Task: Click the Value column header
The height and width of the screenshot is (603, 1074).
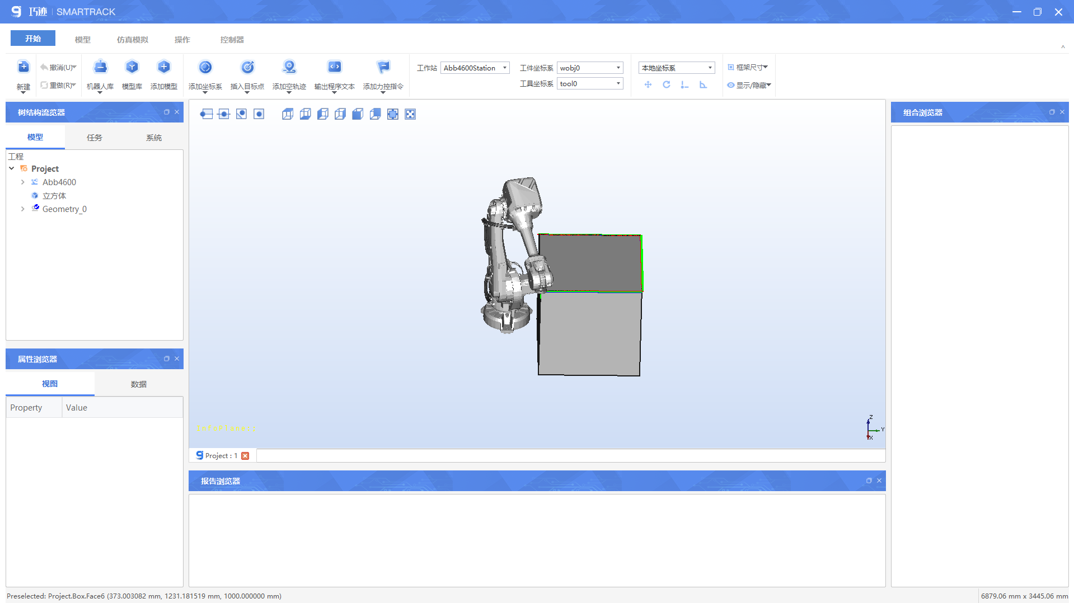Action: (x=123, y=408)
